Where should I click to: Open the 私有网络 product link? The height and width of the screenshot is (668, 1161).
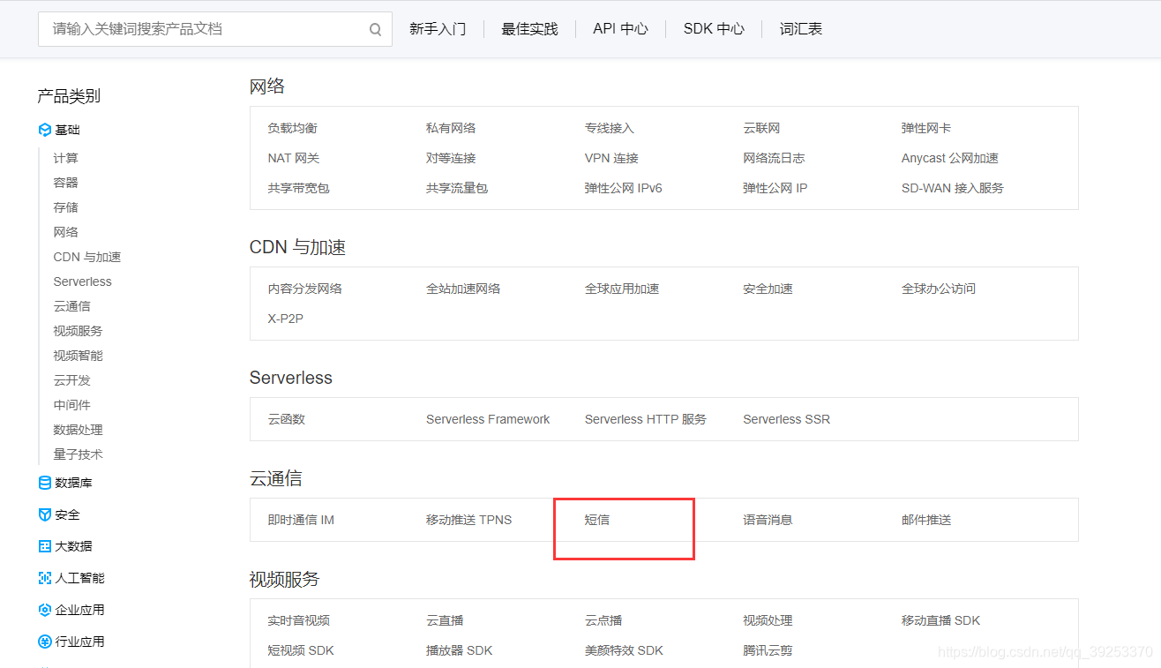tap(451, 128)
